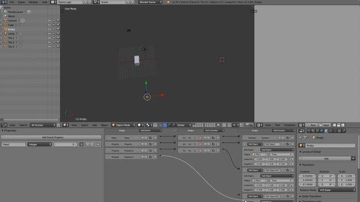This screenshot has width=360, height=202.
Task: Select the Physics properties tab icon
Action: pos(344,131)
